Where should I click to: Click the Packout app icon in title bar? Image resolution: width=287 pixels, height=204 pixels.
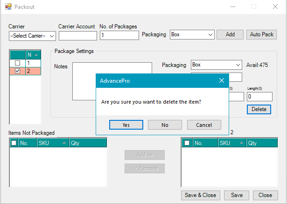[x=8, y=7]
